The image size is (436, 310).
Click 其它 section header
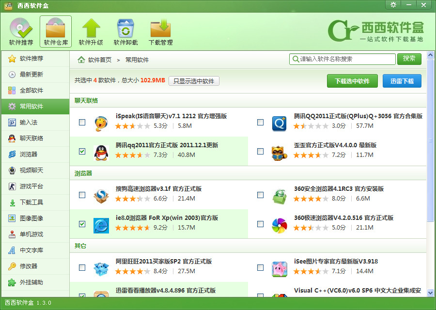[80, 246]
